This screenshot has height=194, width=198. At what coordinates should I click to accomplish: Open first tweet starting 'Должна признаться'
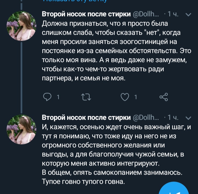[x=110, y=50]
